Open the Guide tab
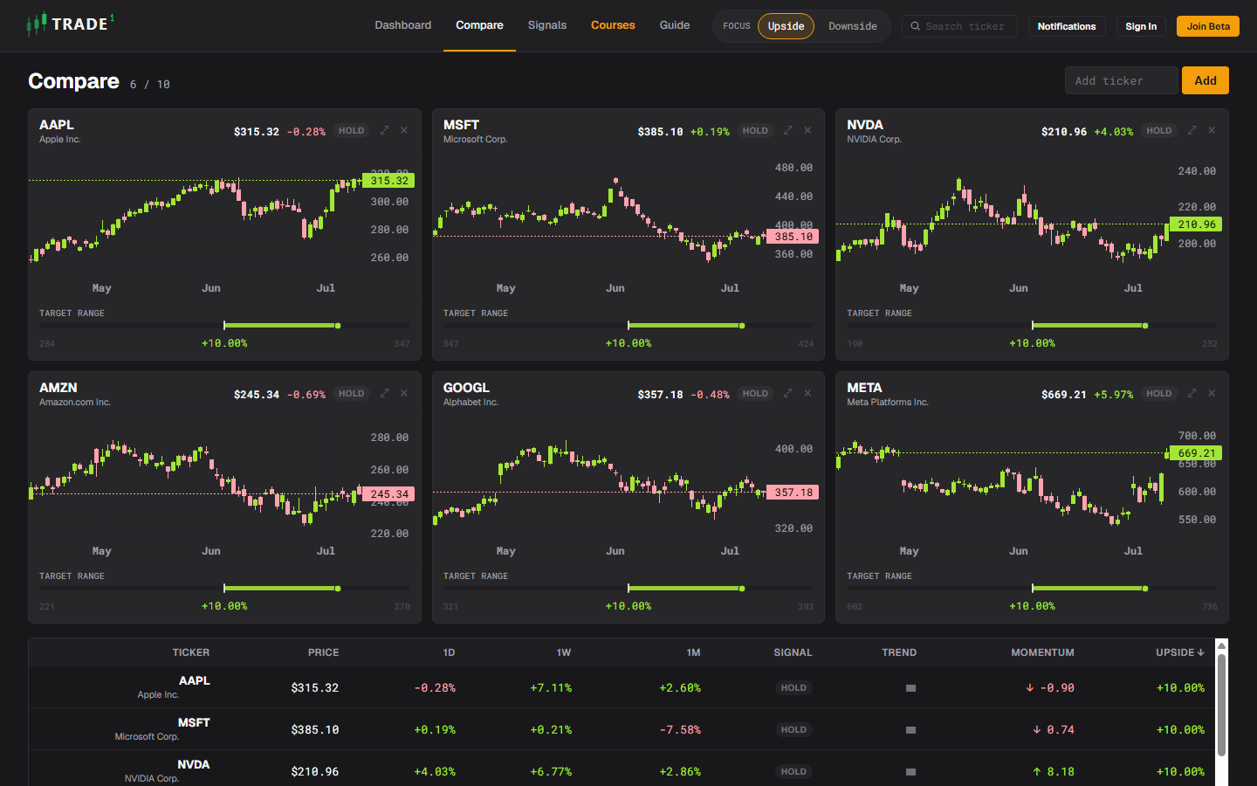 [675, 25]
